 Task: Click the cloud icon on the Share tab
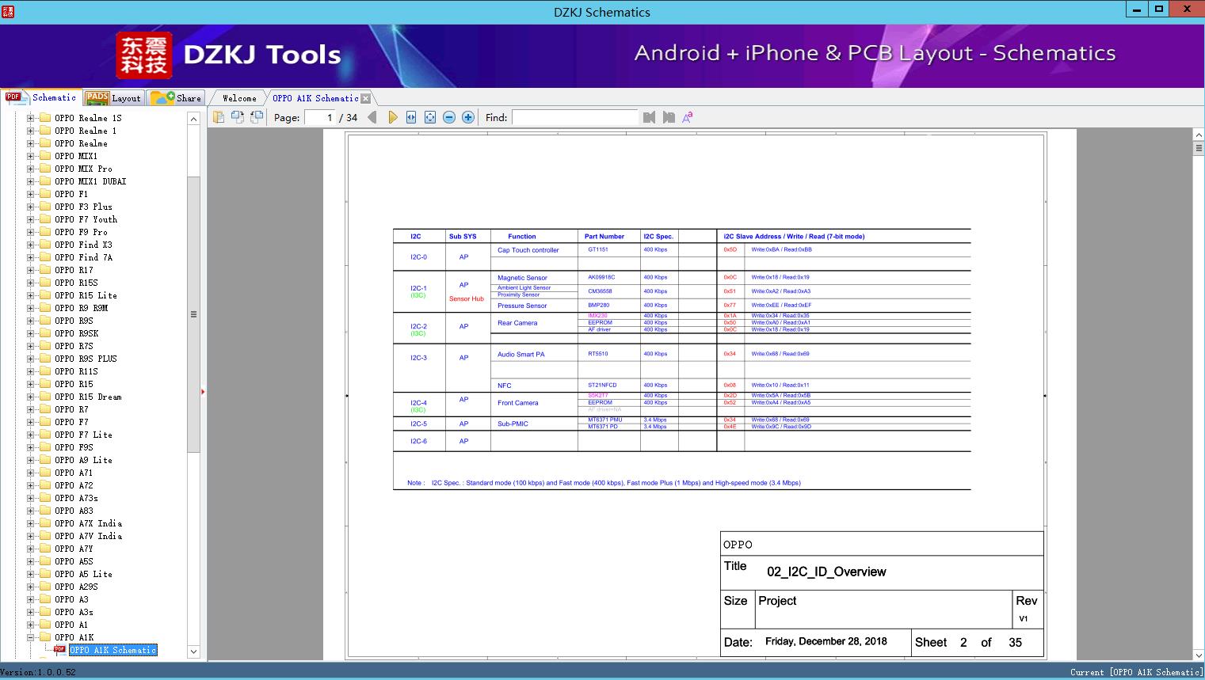[162, 97]
